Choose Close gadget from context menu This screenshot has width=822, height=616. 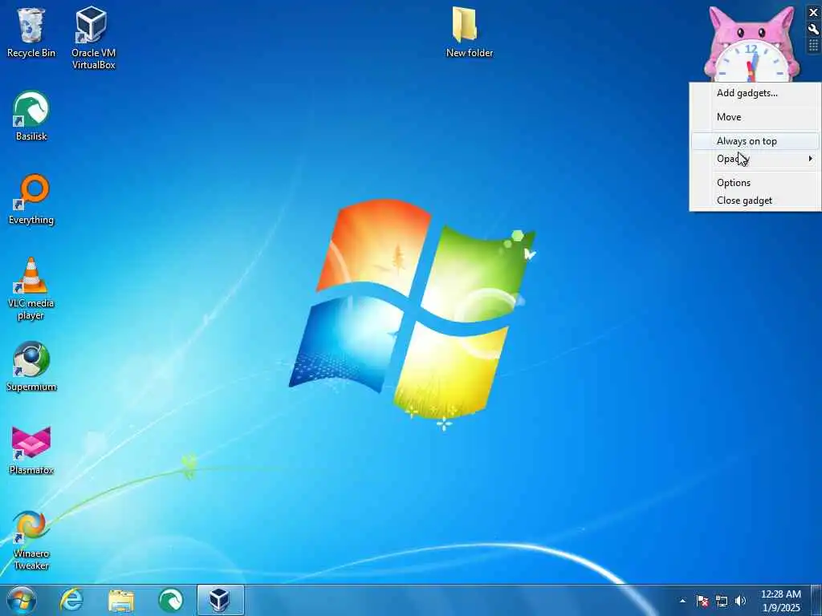755,201
